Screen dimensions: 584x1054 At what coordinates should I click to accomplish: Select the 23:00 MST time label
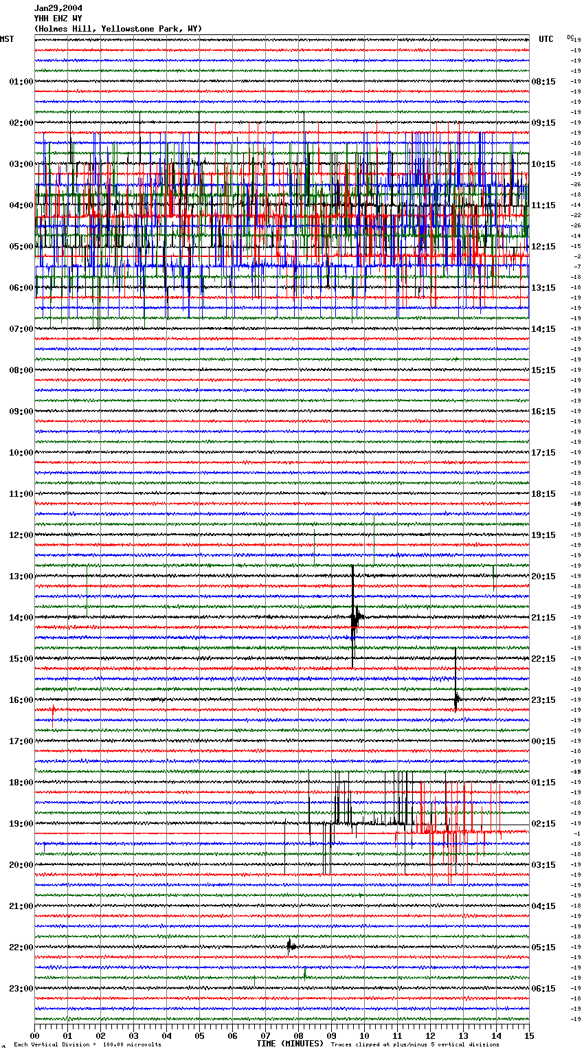21,989
